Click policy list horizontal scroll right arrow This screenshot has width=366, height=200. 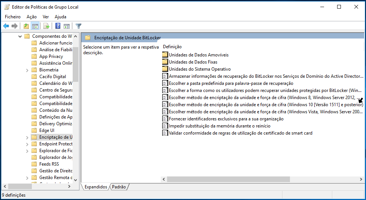tap(361, 179)
